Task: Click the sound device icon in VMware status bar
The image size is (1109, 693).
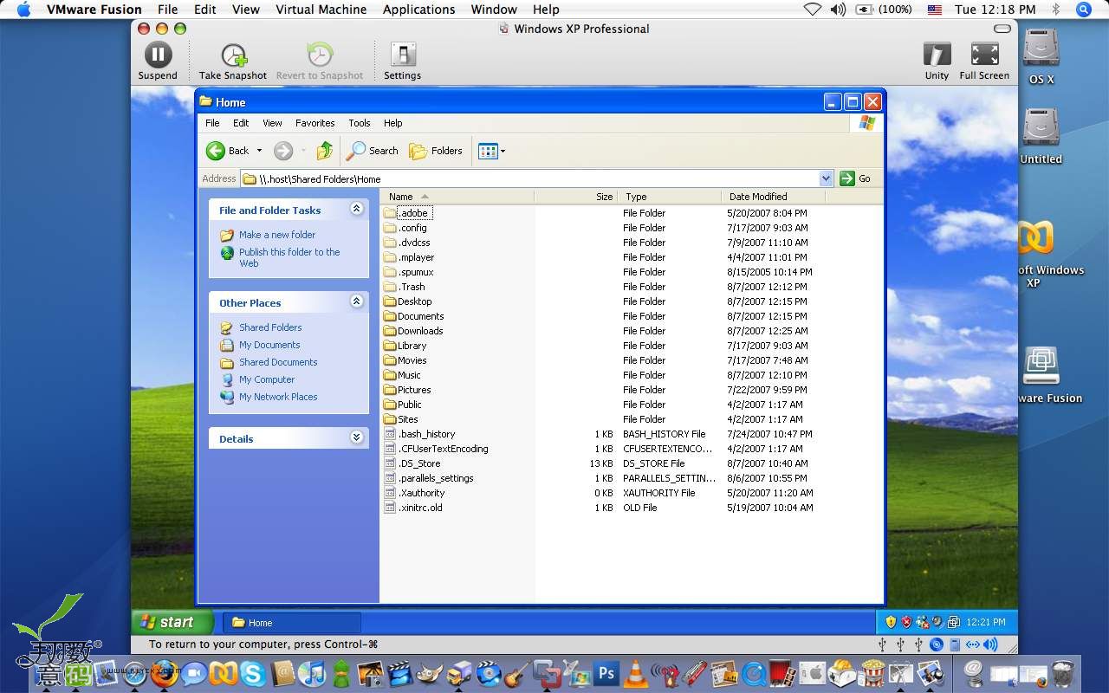Action: [x=990, y=644]
